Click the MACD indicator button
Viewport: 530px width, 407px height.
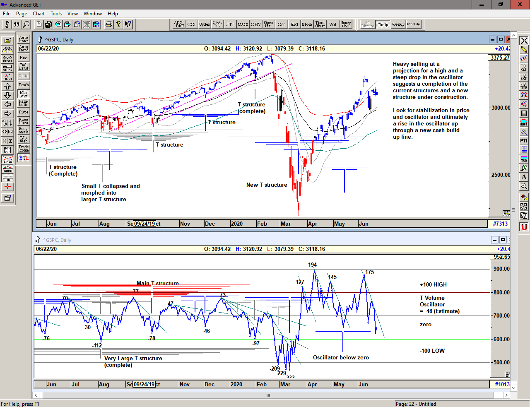[x=243, y=24]
